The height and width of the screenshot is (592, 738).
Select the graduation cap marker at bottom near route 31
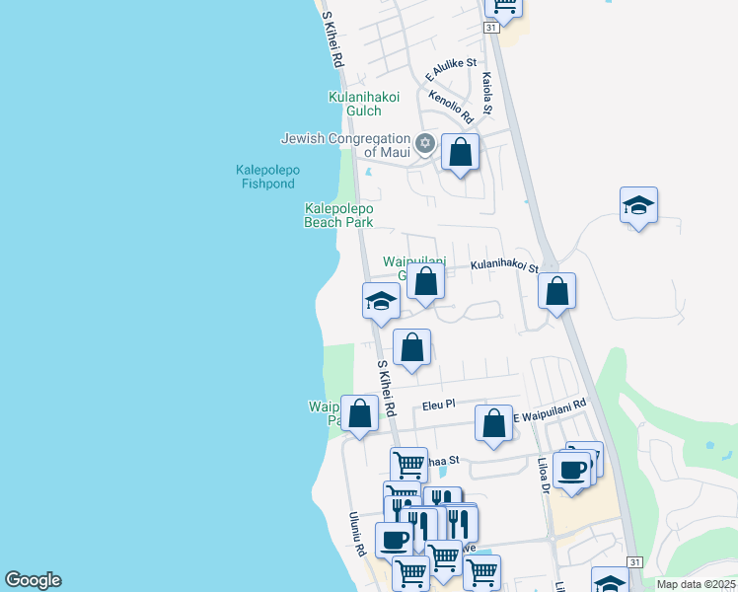611,579
